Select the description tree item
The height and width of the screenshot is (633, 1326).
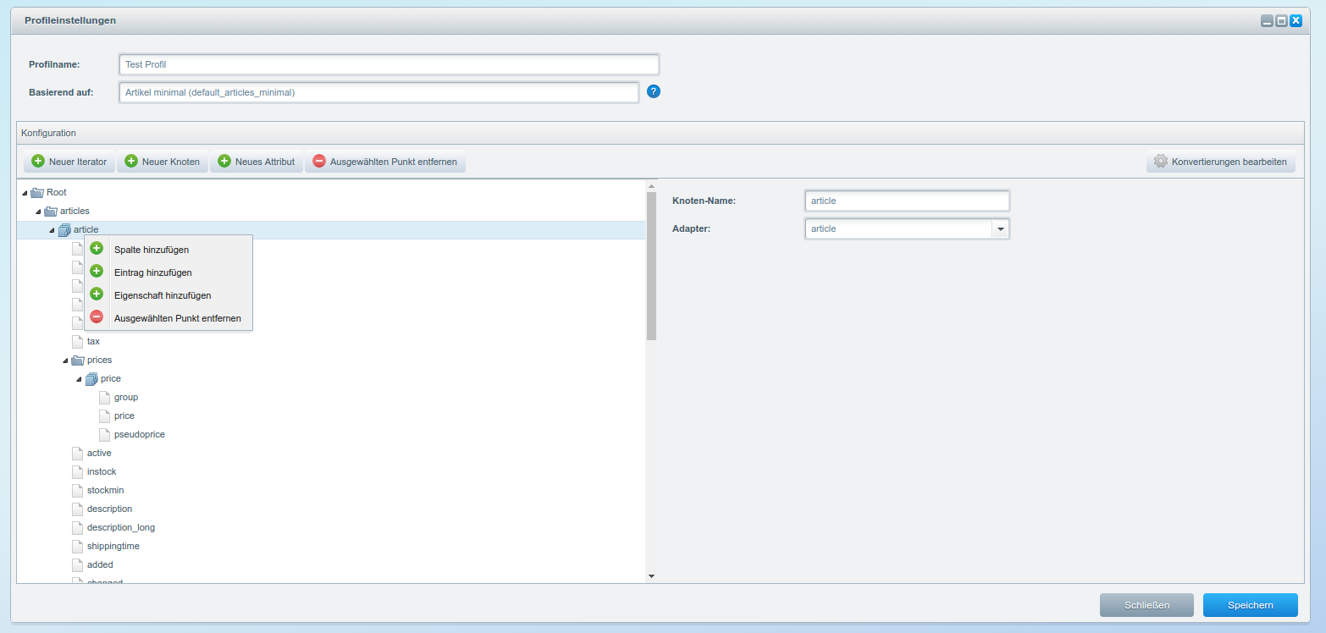pos(109,509)
